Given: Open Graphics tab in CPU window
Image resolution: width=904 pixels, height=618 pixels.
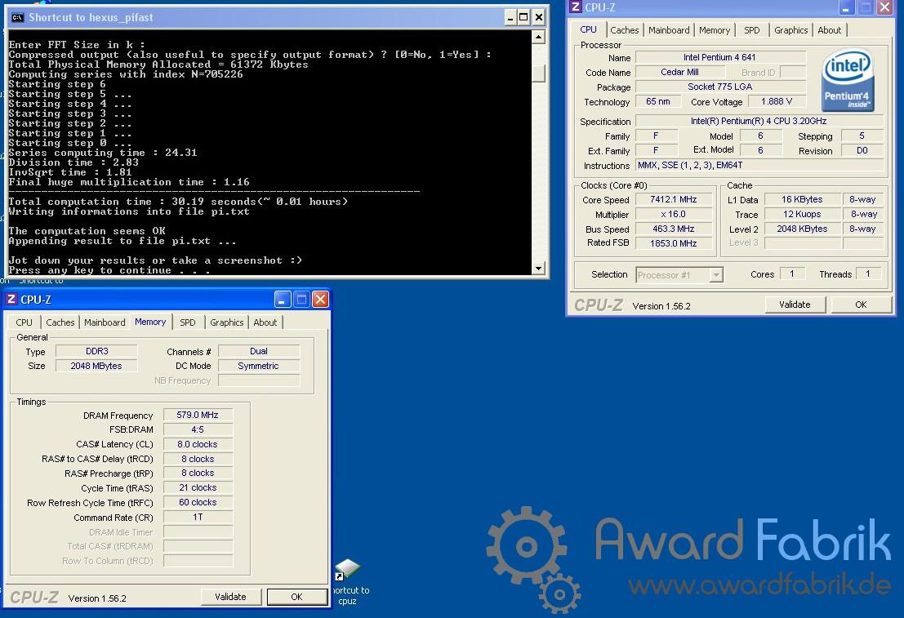Looking at the screenshot, I should (790, 30).
